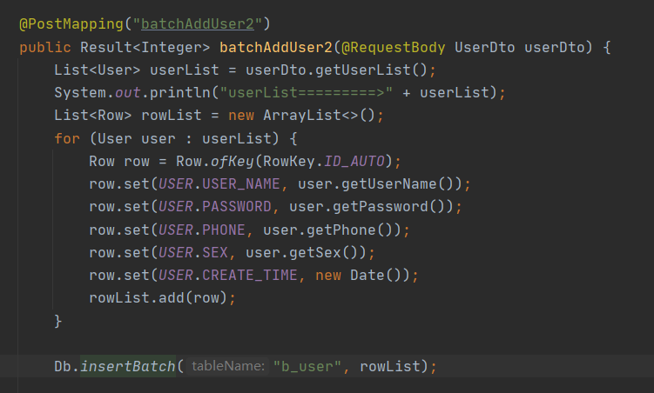Click the USER.USER_NAME column constant
This screenshot has width=654, height=393.
219,184
